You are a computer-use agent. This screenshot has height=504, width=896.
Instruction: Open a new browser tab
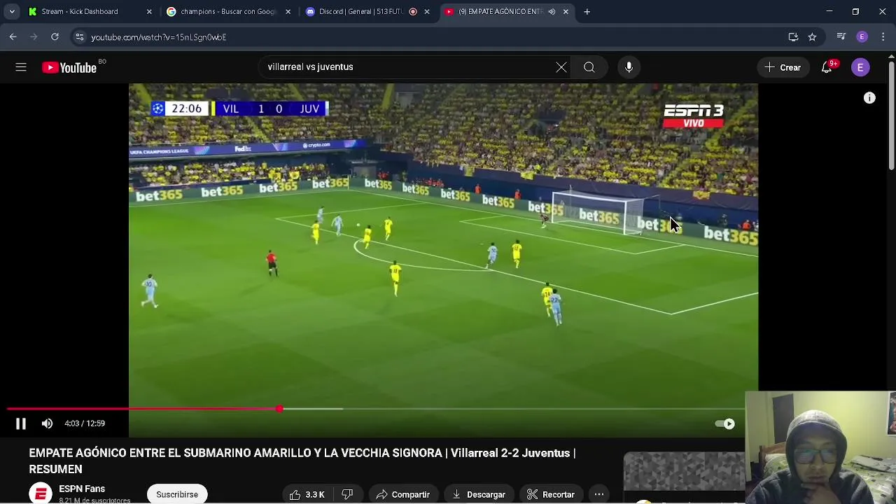point(587,11)
